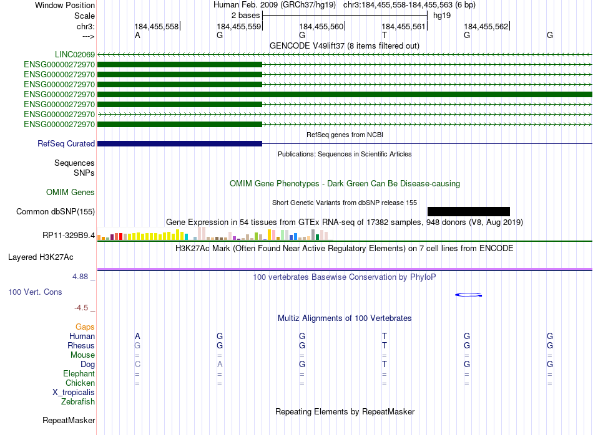
Task: Open the GTEx expression bar chart for RP11-329B9.4
Action: (x=215, y=234)
